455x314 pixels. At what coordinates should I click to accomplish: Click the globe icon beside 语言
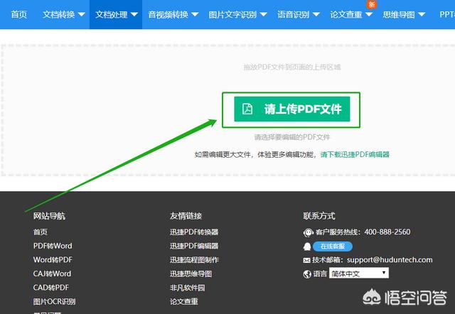point(307,274)
